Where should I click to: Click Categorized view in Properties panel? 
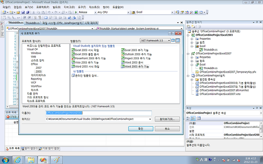[x=188, y=118]
